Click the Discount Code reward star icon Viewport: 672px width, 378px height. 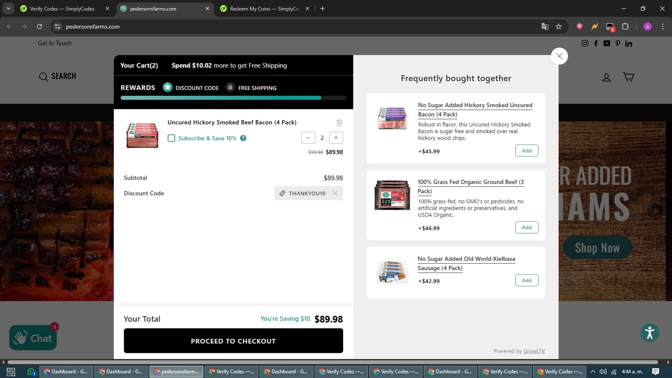[x=168, y=87]
